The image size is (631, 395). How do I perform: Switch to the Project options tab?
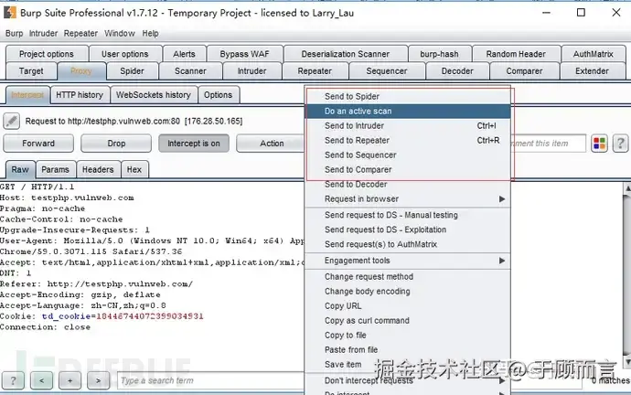(47, 54)
